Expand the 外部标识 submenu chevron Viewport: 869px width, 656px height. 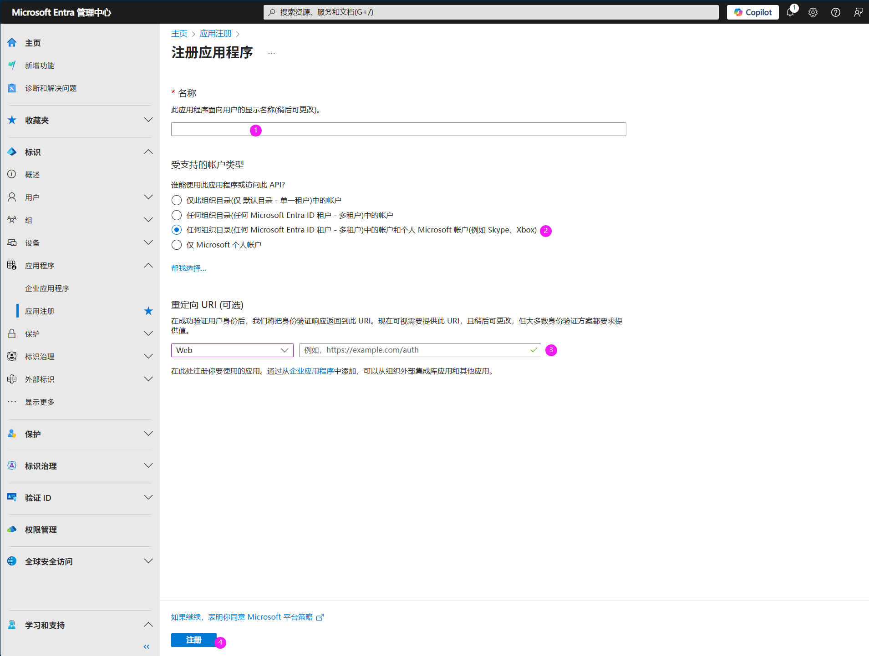point(148,379)
